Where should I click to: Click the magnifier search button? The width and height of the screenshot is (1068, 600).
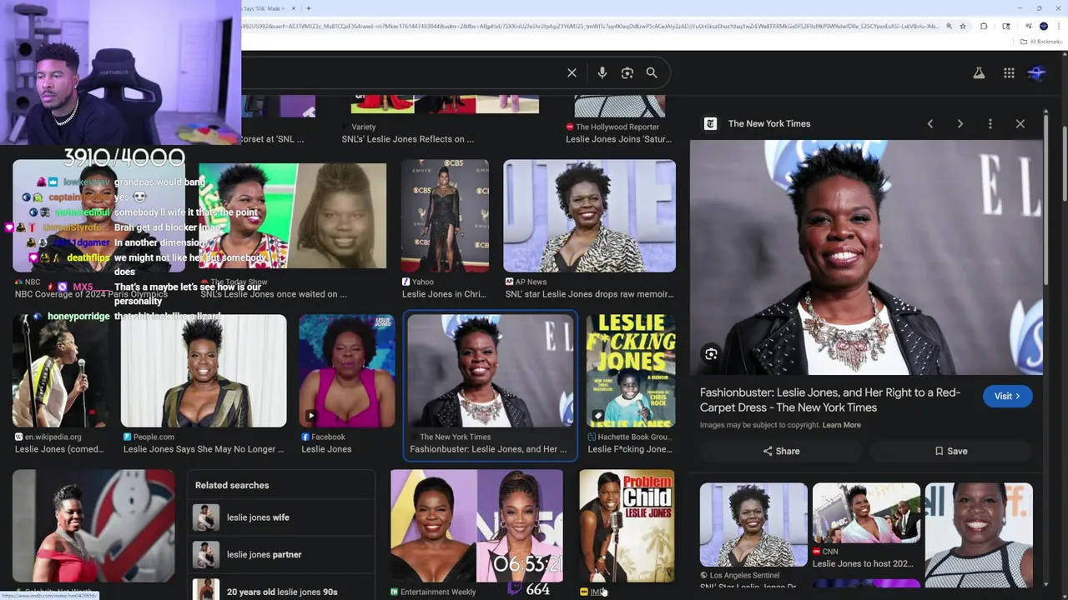[x=652, y=73]
